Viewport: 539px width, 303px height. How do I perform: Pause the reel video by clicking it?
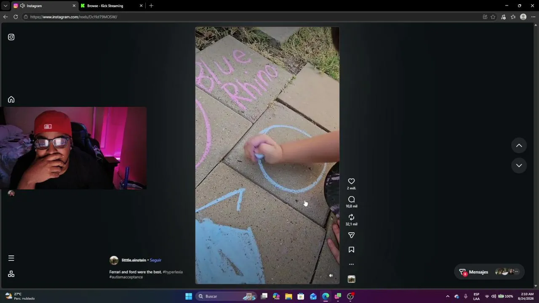coord(267,155)
